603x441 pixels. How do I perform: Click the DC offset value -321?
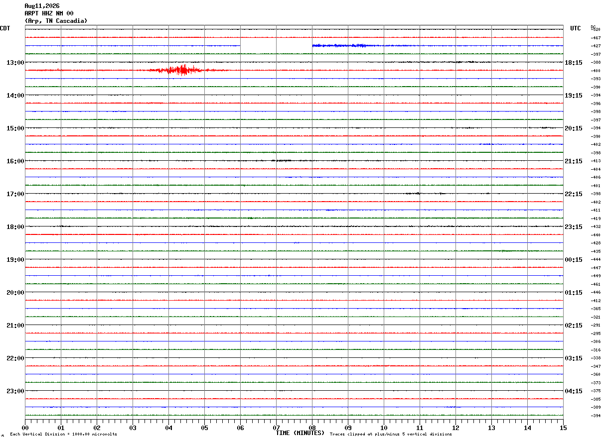pos(596,317)
